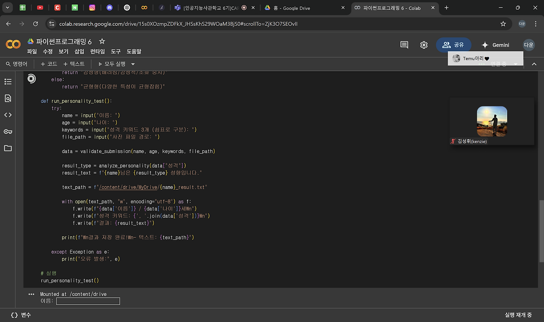Viewport: 544px width, 322px height.
Task: Open the 런타임 menu
Action: pyautogui.click(x=97, y=51)
